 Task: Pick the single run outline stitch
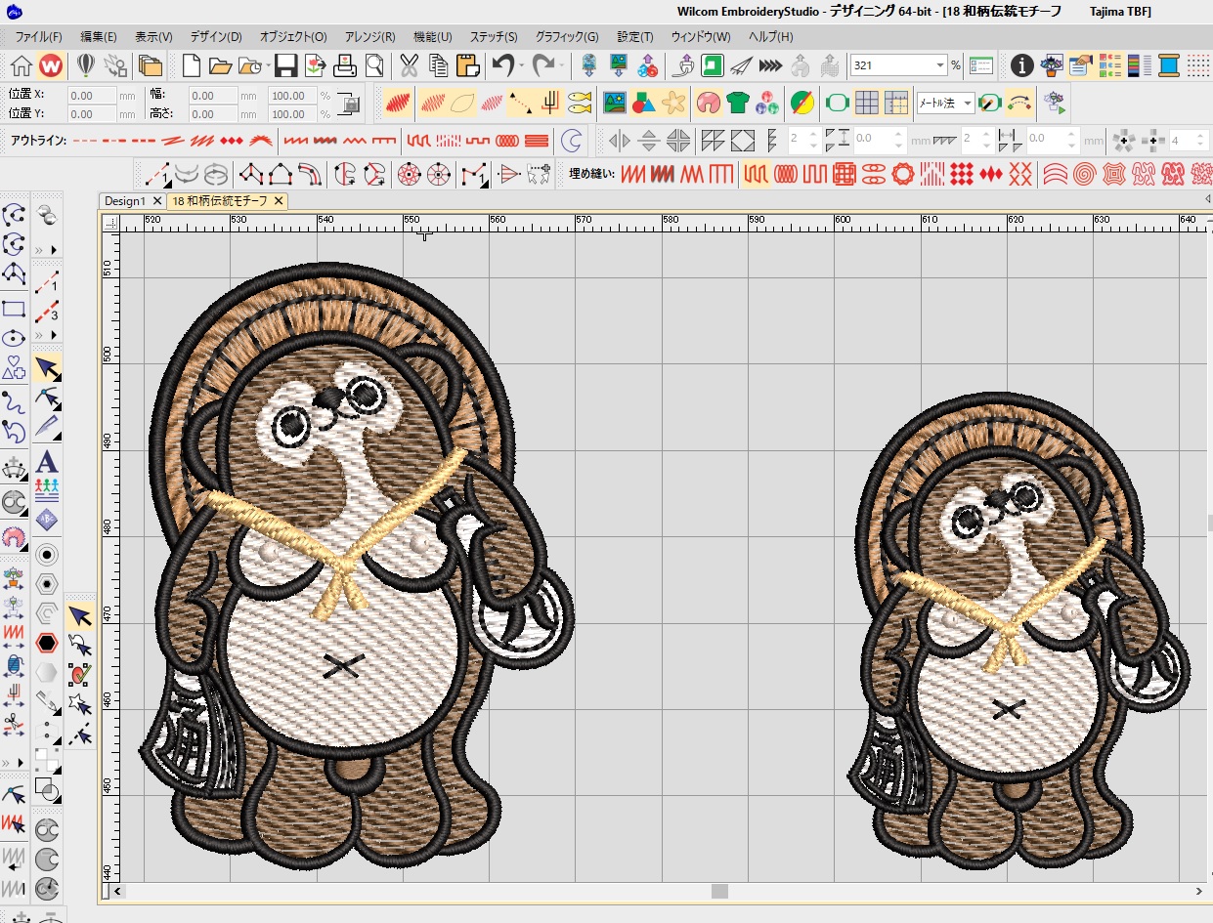pos(87,141)
